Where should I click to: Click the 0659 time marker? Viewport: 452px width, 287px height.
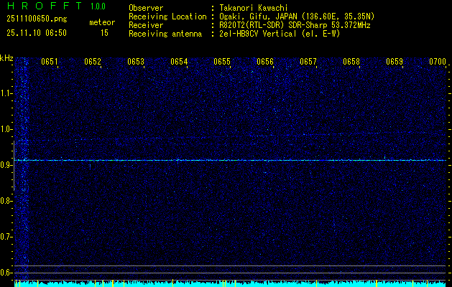tap(395, 62)
